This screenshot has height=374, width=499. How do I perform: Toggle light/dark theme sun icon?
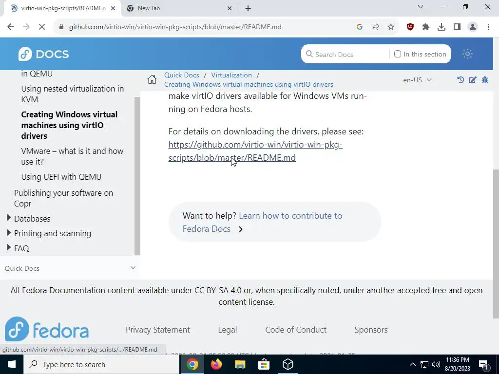click(467, 54)
